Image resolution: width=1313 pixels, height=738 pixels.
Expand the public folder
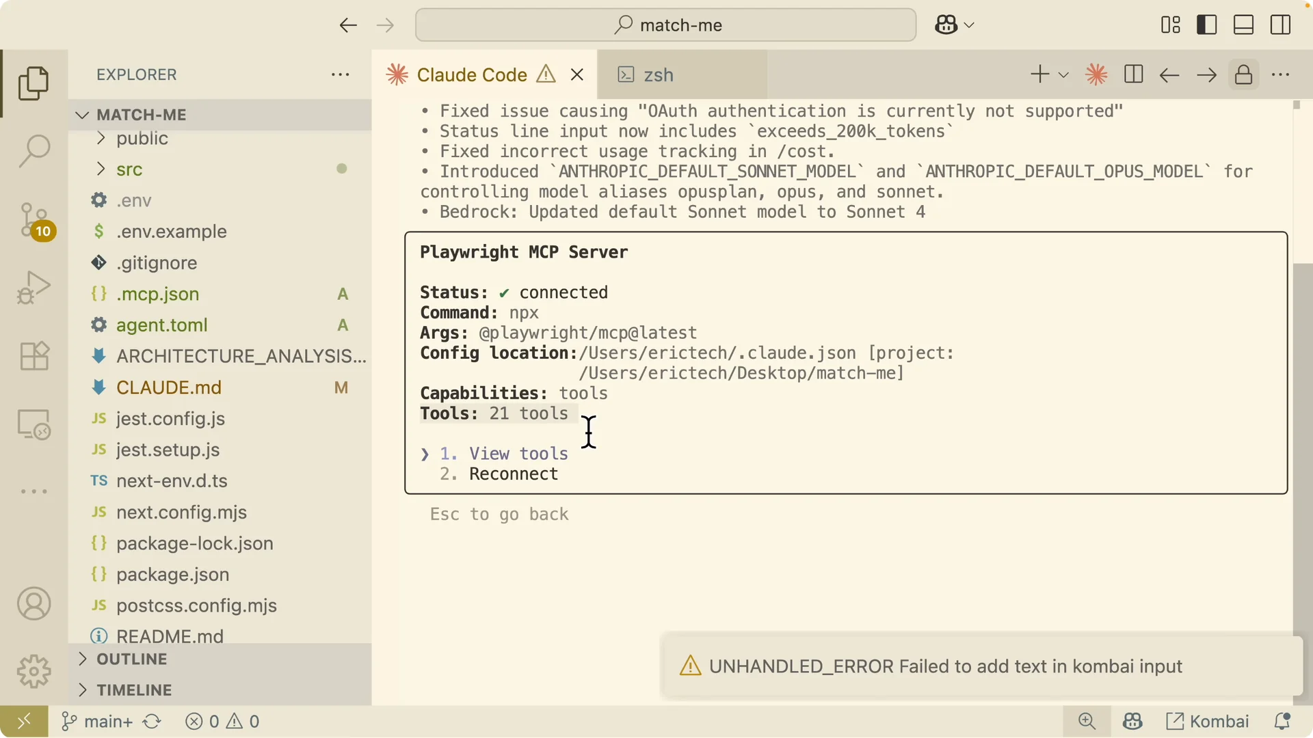point(220,139)
